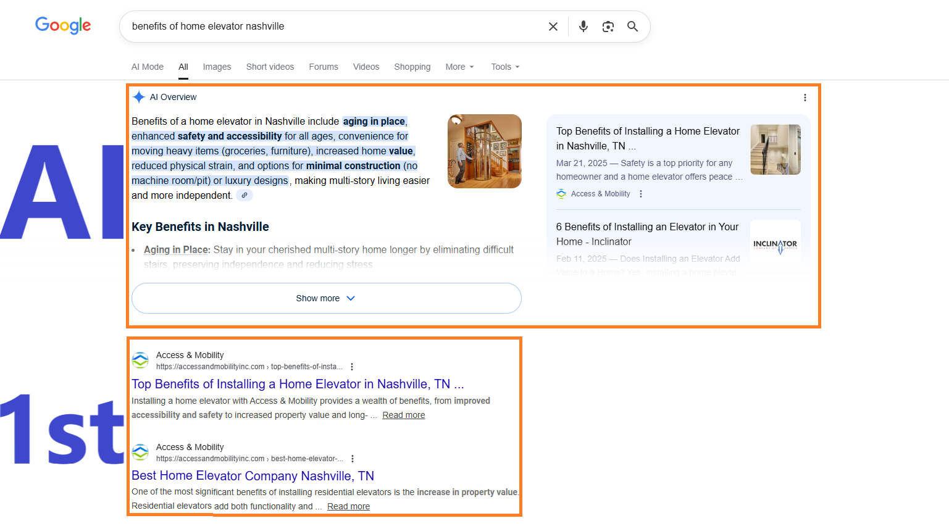Viewport: 949px width, 526px height.
Task: Select the All results tab
Action: tap(183, 67)
